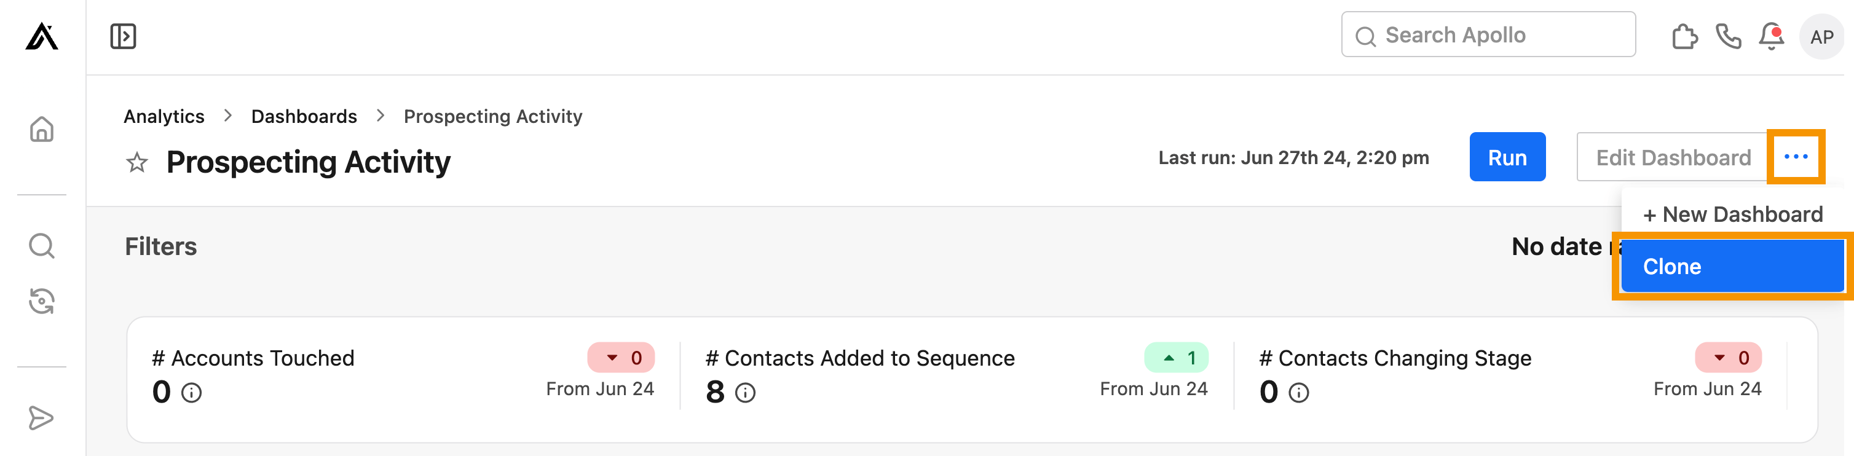Open the extensions puzzle piece icon
Viewport: 1854px width, 456px height.
pos(1684,36)
